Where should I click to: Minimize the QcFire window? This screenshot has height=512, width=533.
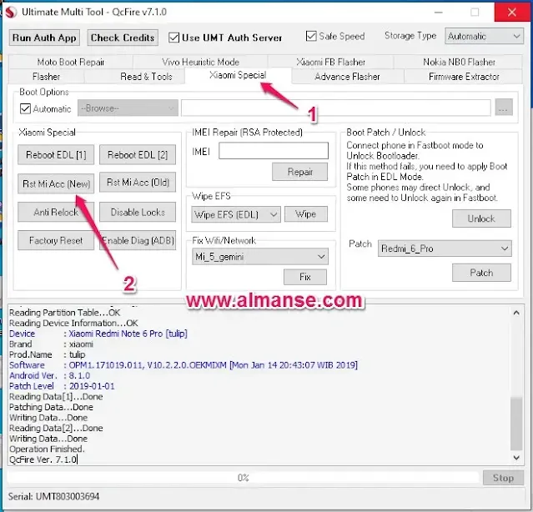coord(439,13)
